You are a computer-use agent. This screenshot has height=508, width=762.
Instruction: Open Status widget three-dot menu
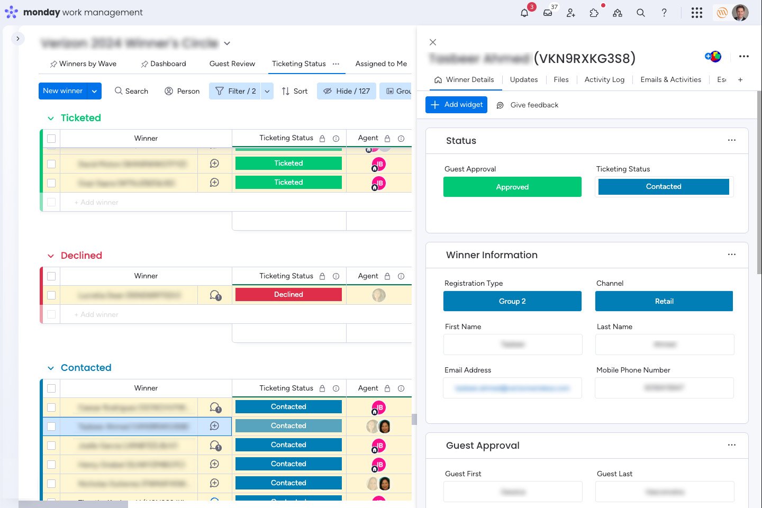pyautogui.click(x=732, y=140)
